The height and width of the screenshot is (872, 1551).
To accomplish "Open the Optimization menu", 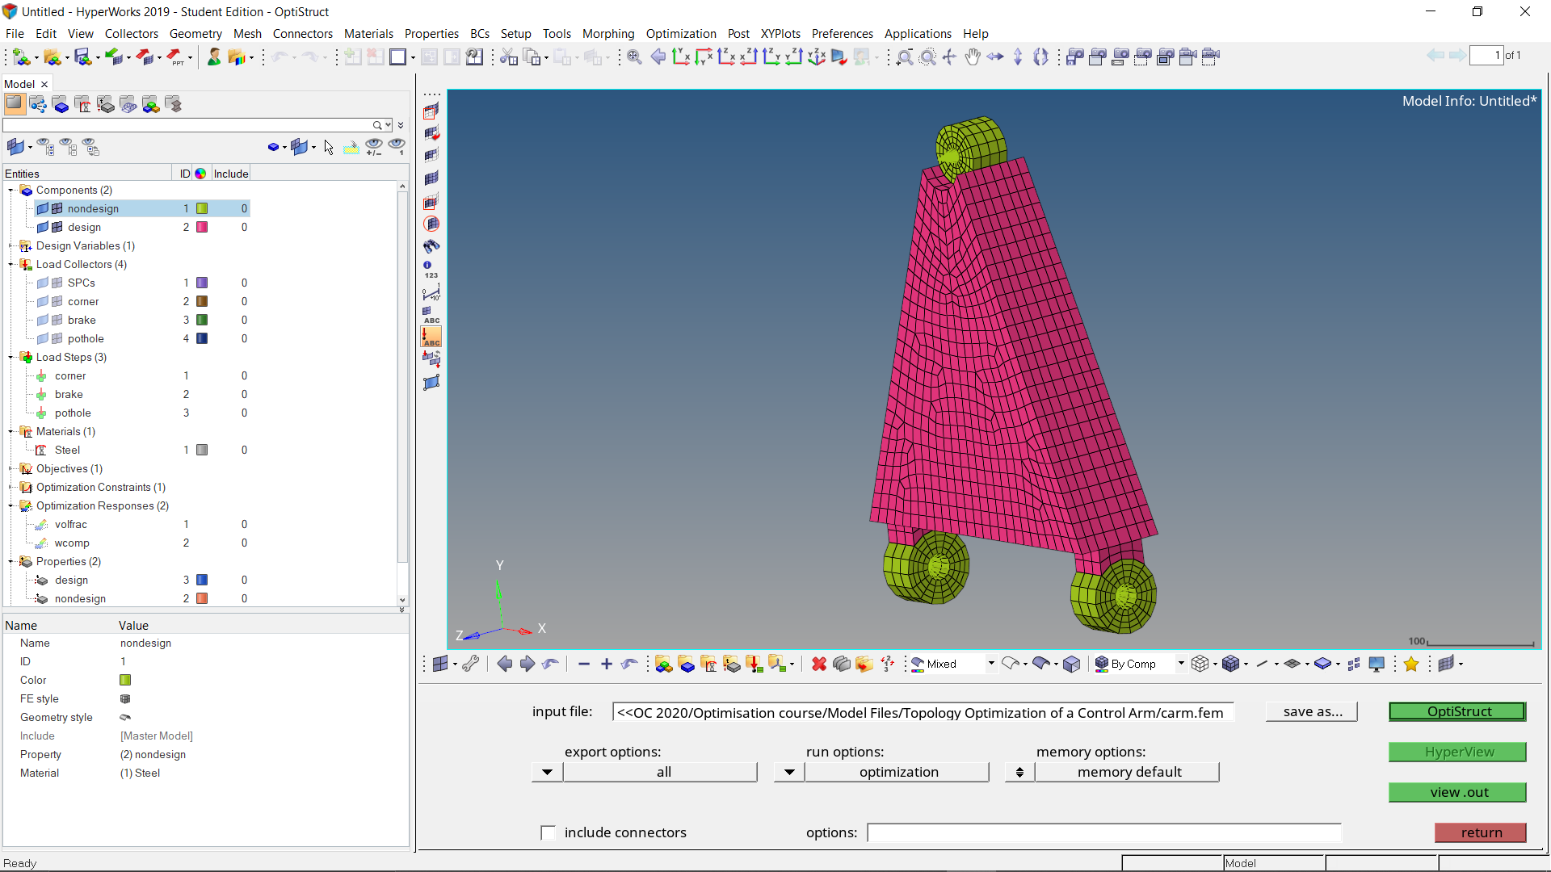I will (x=680, y=33).
